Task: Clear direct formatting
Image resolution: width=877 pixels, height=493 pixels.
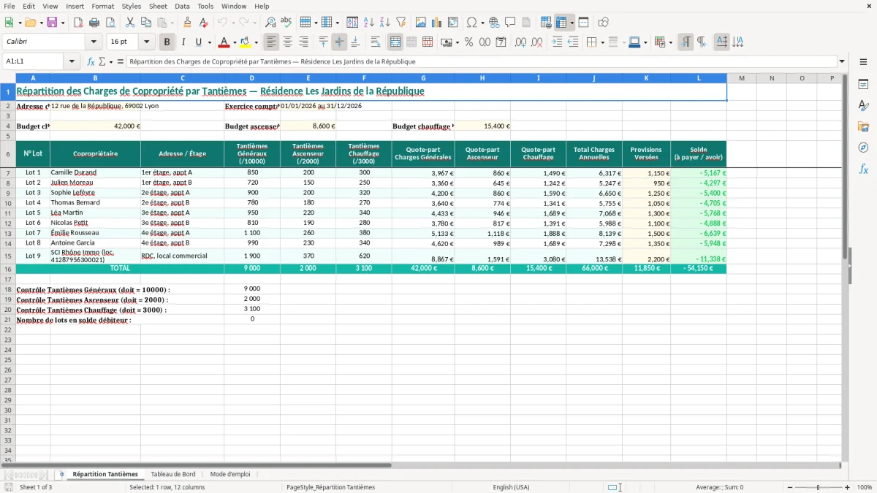Action: [x=202, y=23]
